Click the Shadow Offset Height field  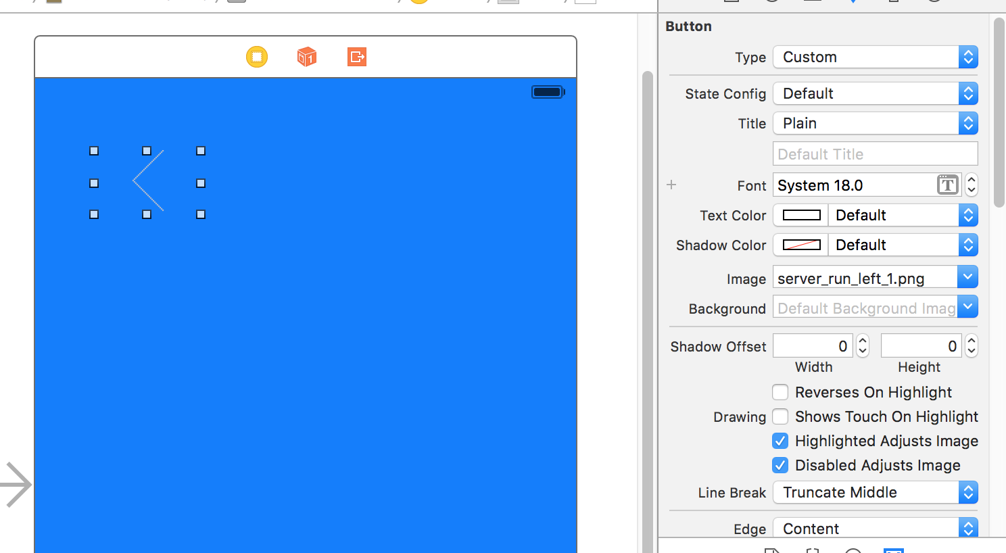[x=921, y=346]
